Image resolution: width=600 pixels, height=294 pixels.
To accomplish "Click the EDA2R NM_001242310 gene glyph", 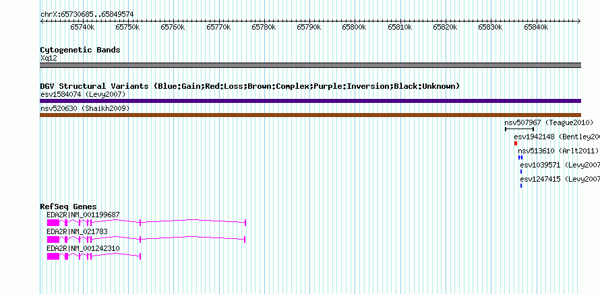I will pos(94,256).
